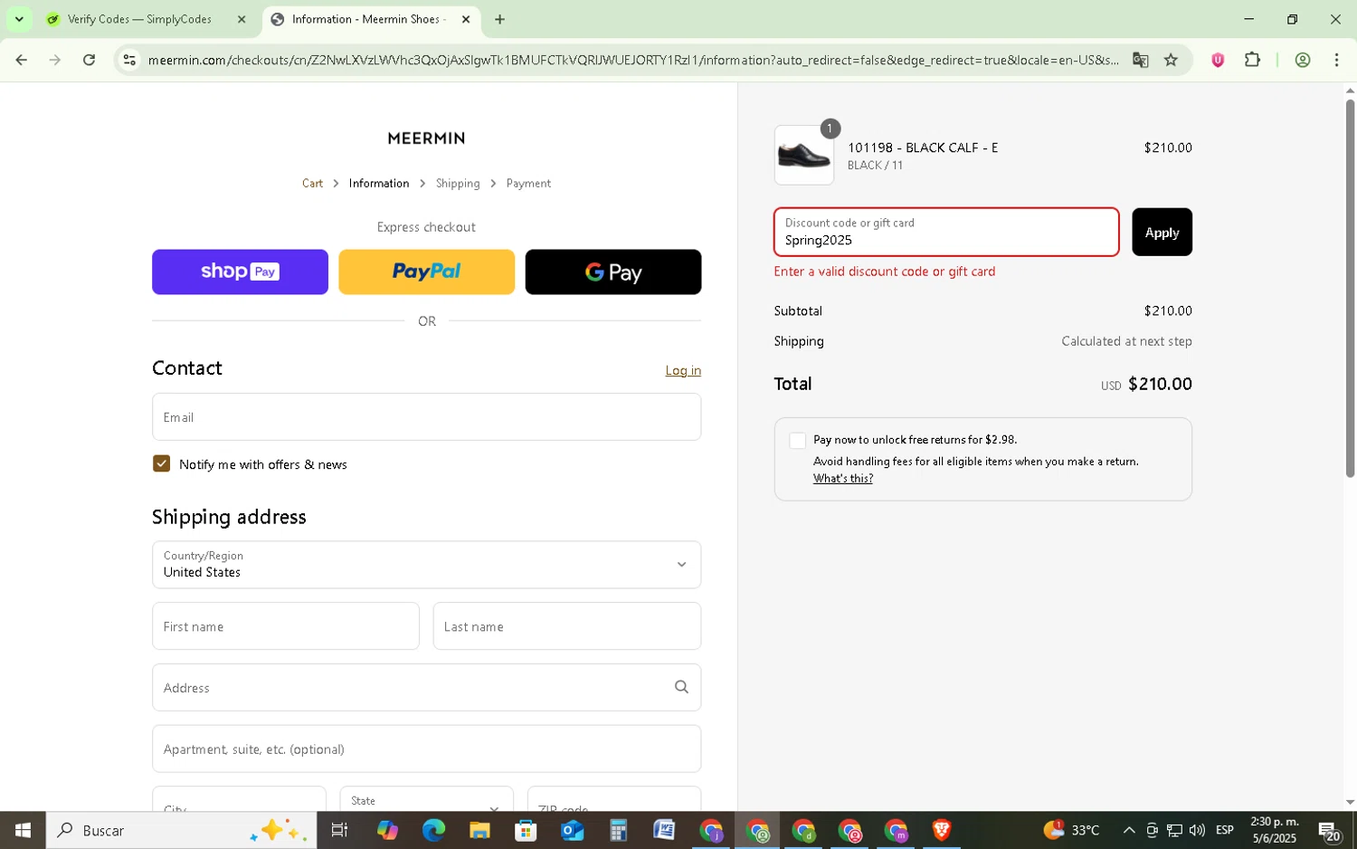Image resolution: width=1357 pixels, height=849 pixels.
Task: Uncheck Notify me with offers & news
Action: 162,463
